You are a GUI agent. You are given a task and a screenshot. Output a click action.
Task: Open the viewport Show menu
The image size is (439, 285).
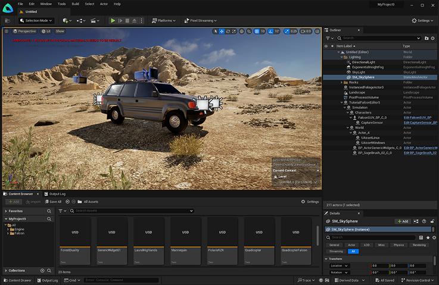[60, 32]
